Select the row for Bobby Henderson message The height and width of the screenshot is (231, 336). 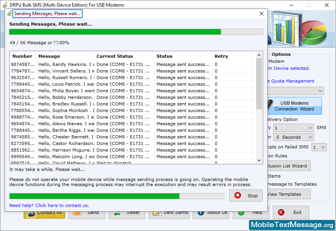tap(133, 97)
